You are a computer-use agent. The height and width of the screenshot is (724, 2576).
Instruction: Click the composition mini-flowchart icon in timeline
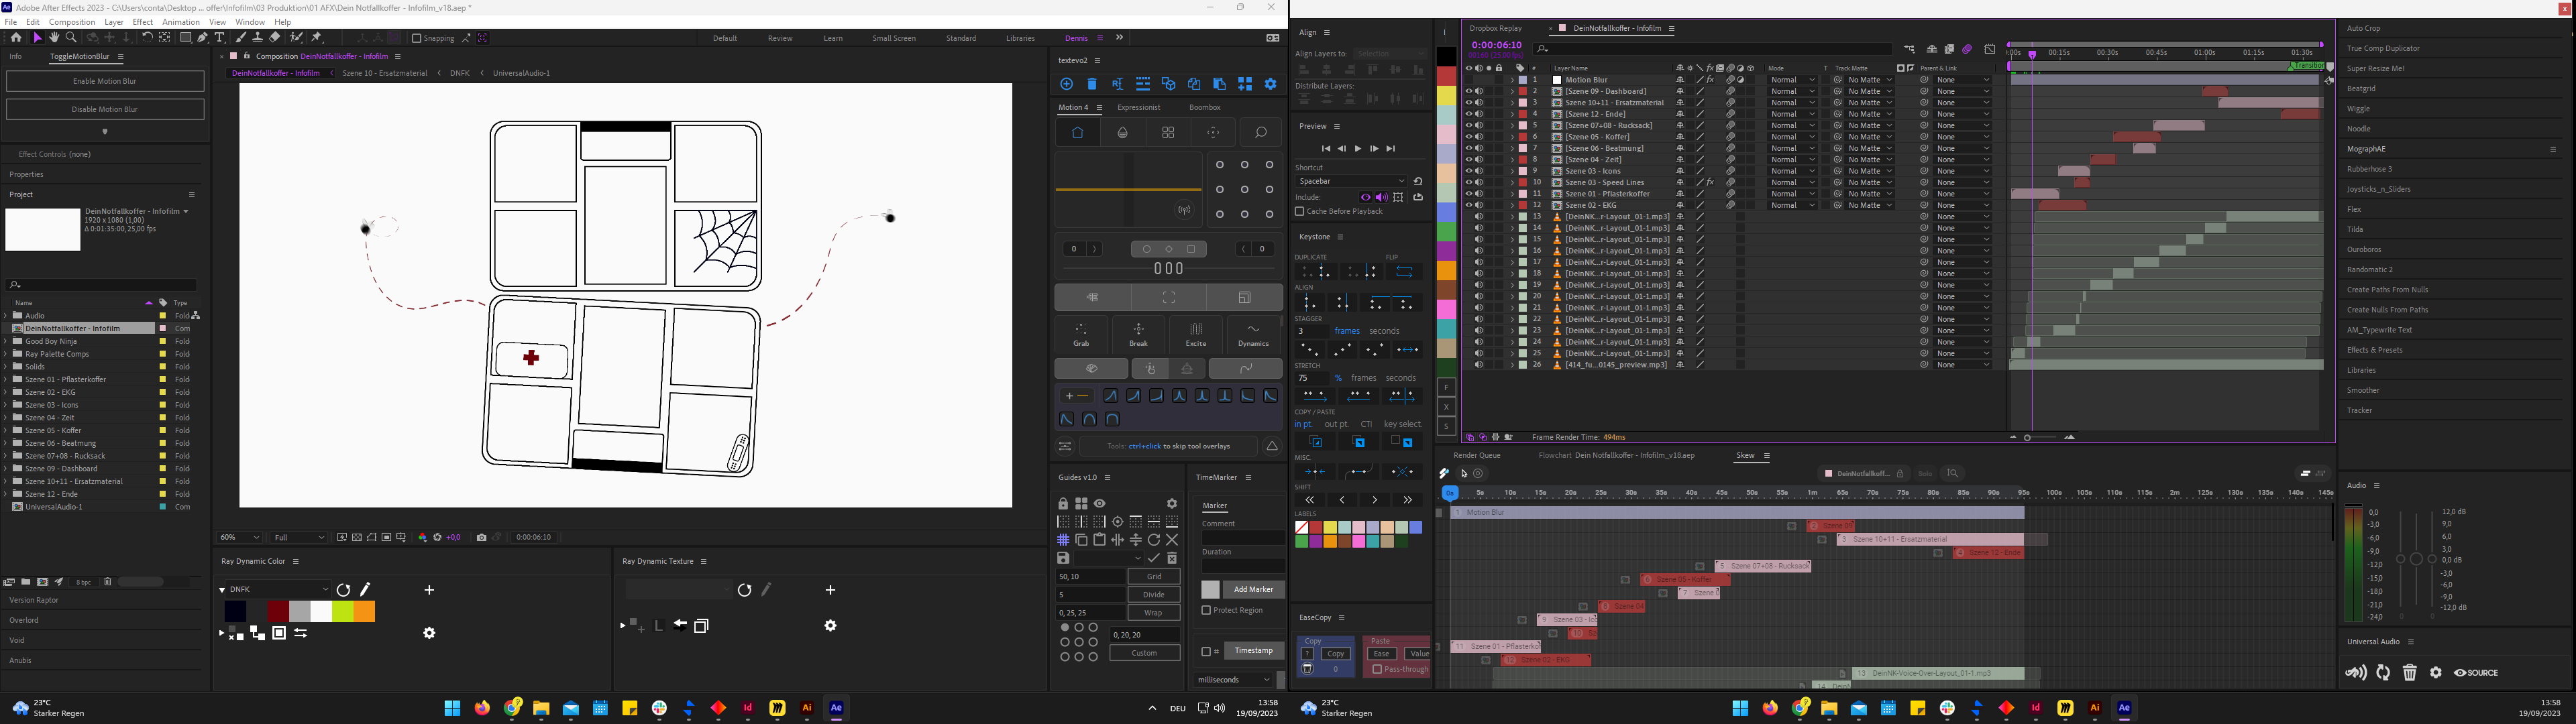pos(1910,49)
